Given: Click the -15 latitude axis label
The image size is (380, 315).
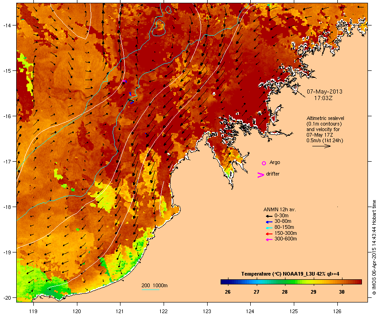Looking at the screenshot, I should (7, 71).
